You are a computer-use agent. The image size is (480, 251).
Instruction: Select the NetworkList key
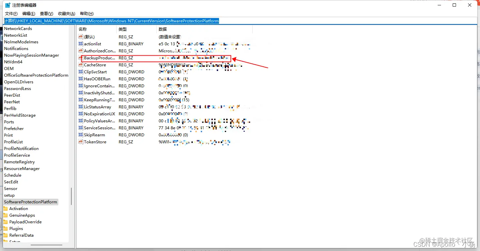click(16, 35)
